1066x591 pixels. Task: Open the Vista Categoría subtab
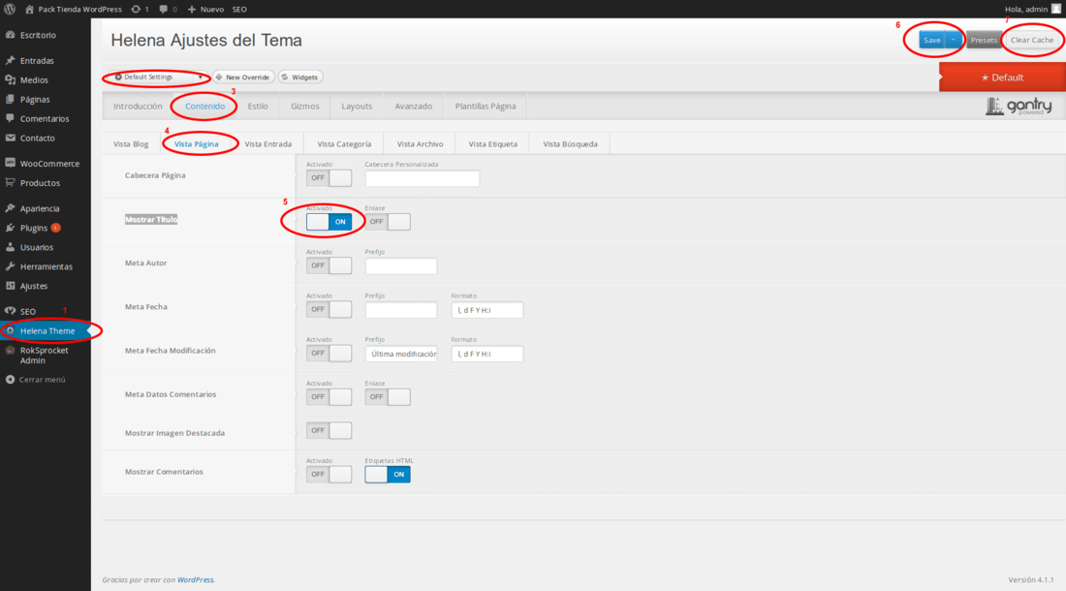344,144
